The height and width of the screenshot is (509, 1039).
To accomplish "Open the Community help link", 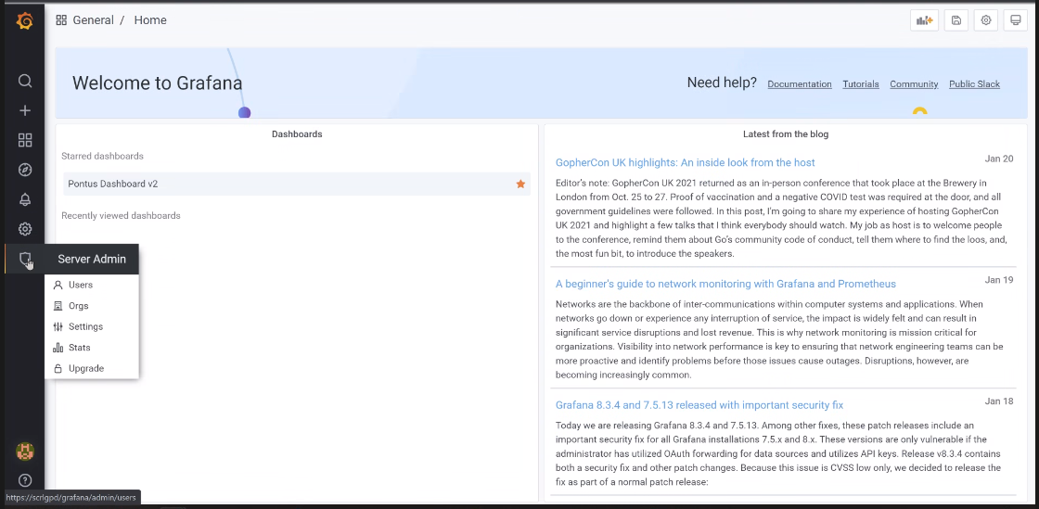I will (914, 84).
